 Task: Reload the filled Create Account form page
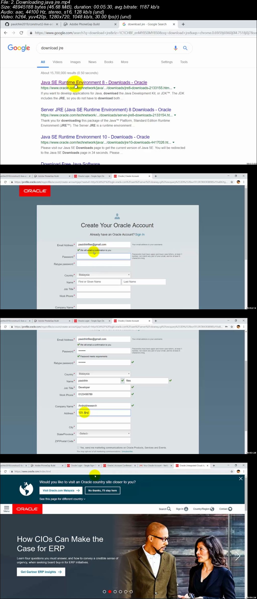[5, 327]
